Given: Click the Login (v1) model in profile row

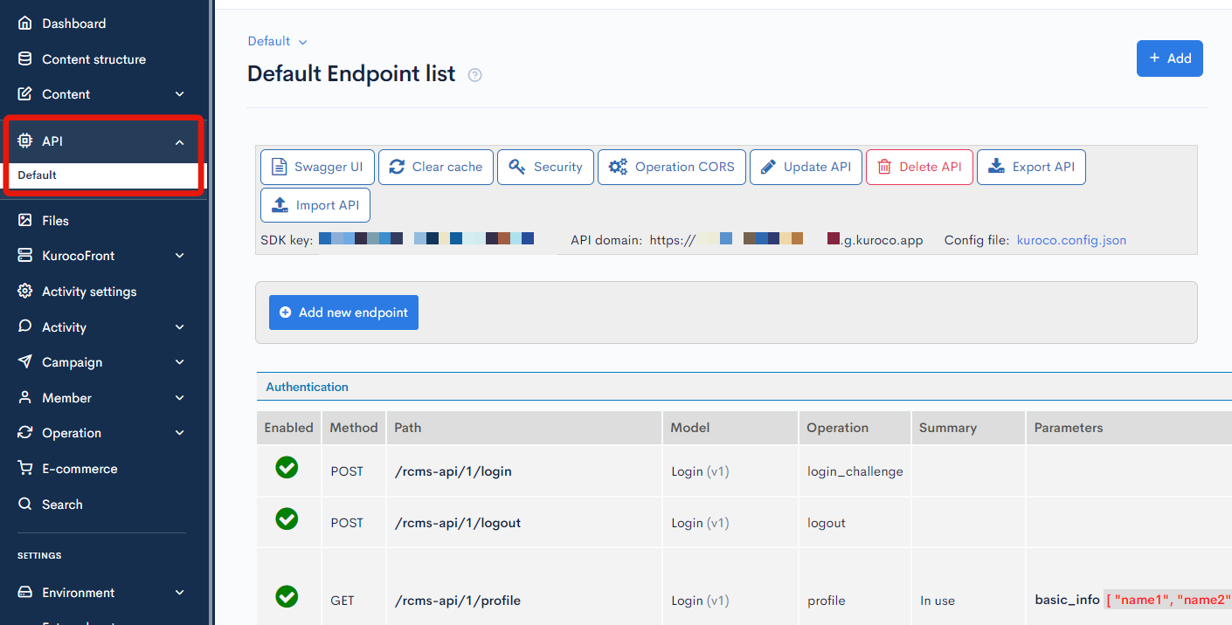Looking at the screenshot, I should (x=700, y=601).
